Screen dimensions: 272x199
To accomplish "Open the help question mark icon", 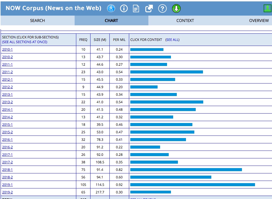I will tap(162, 8).
